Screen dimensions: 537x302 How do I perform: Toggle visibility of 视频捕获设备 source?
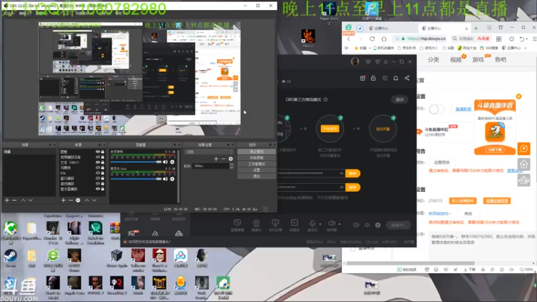97,157
